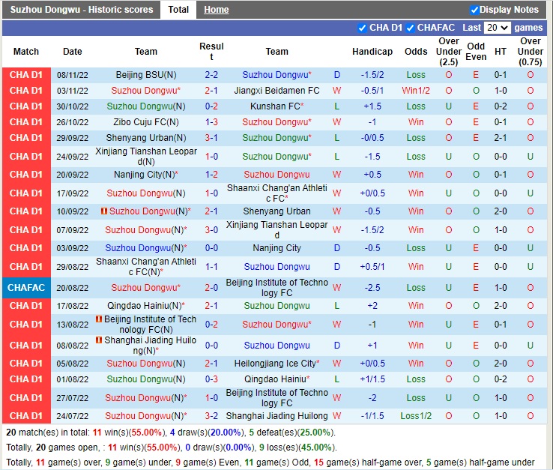
Task: Click date 17/09/22 in the table
Action: (72, 193)
